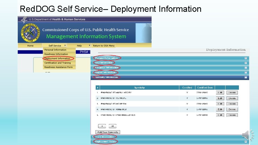Click the USPHS seal logo
Image resolution: width=258 pixels, height=145 pixels.
point(30,33)
